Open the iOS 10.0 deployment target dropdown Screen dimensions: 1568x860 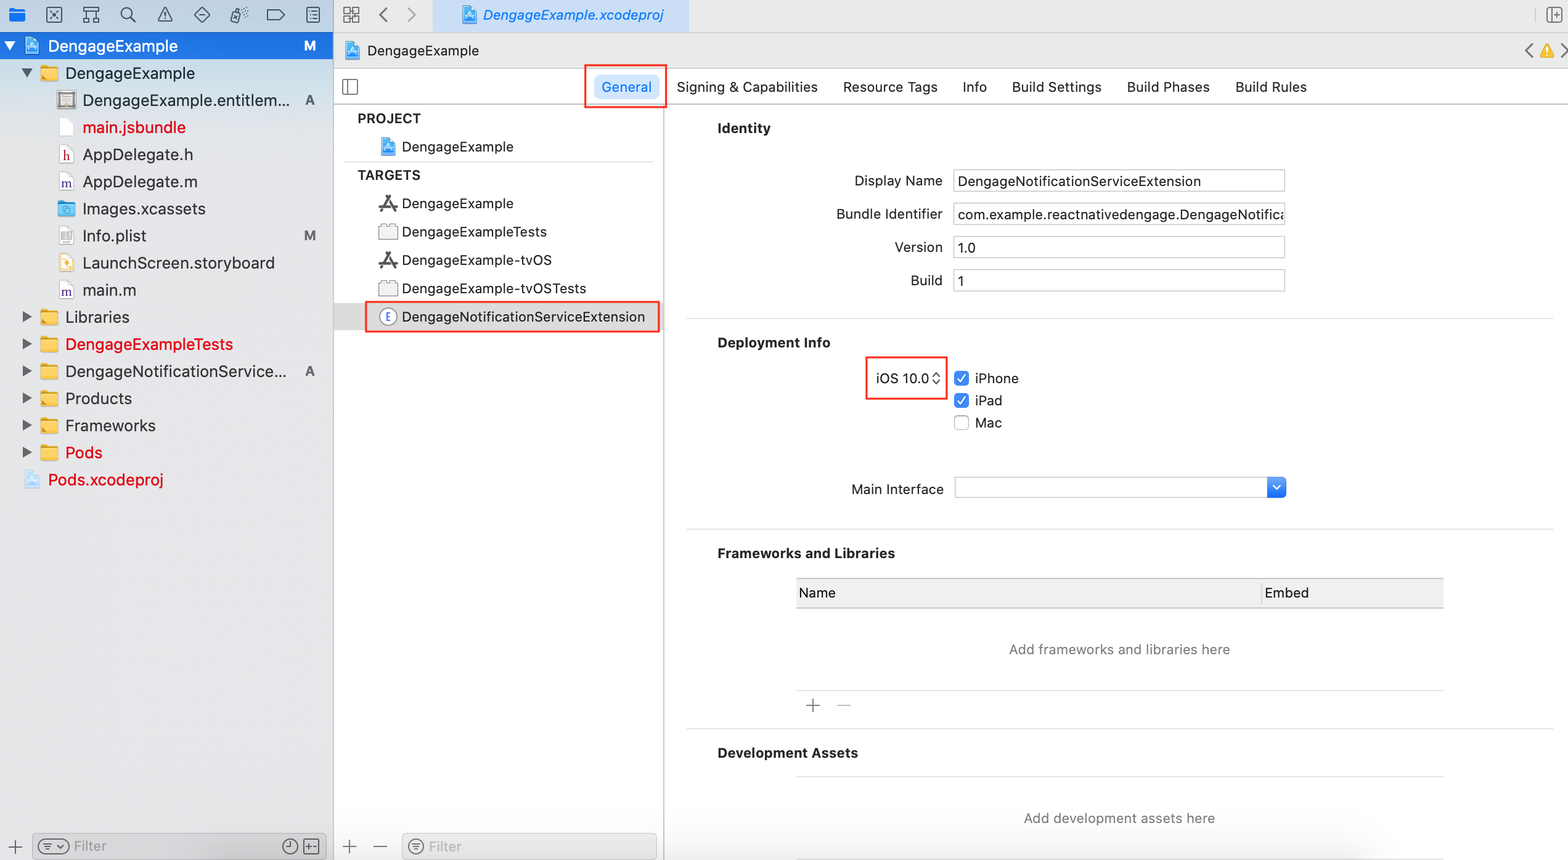[907, 378]
